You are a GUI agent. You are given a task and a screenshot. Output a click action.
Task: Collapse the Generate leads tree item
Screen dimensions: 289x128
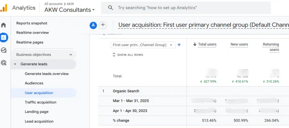15,64
